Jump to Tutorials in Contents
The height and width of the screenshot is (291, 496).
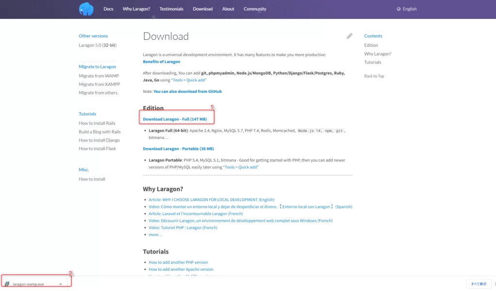[372, 62]
